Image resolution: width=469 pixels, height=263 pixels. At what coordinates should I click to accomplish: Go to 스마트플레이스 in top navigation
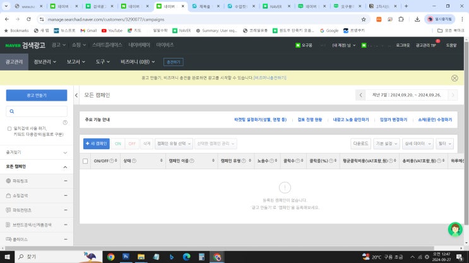107,45
